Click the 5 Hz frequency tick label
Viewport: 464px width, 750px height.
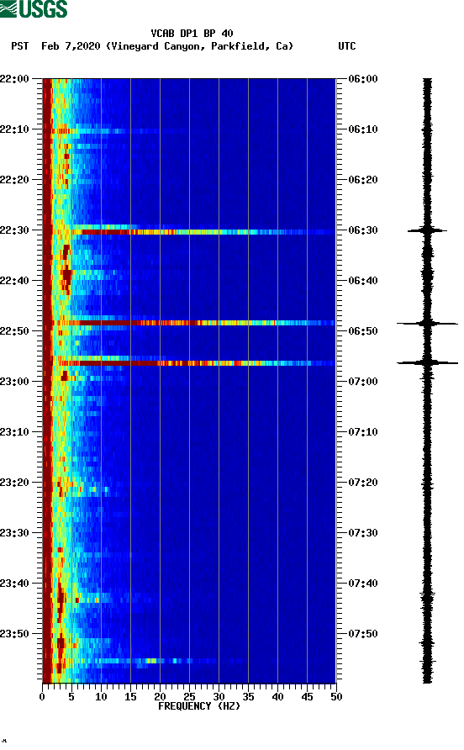[x=71, y=697]
